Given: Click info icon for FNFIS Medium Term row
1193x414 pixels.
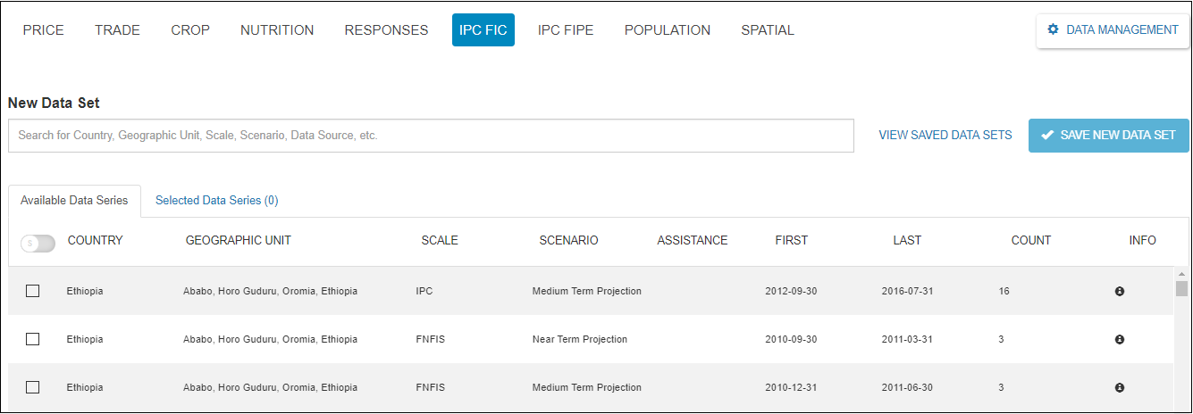Looking at the screenshot, I should tap(1119, 388).
